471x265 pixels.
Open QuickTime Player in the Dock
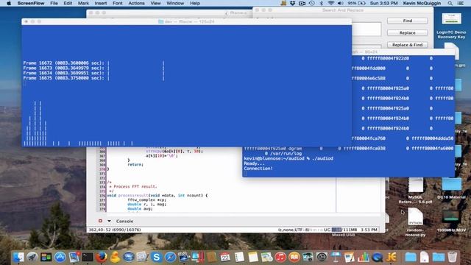[378, 257]
